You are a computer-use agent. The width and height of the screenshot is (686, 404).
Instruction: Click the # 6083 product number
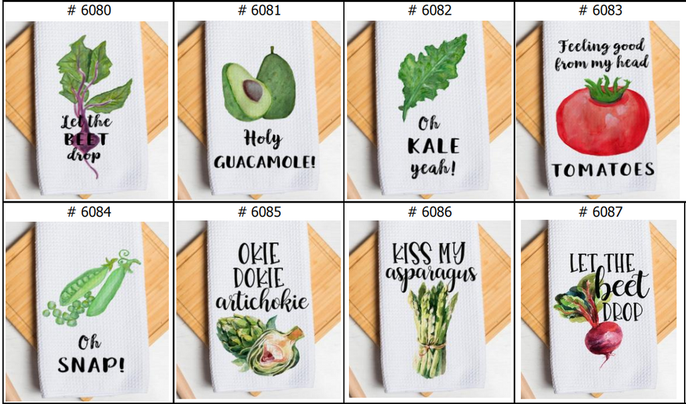coord(600,10)
